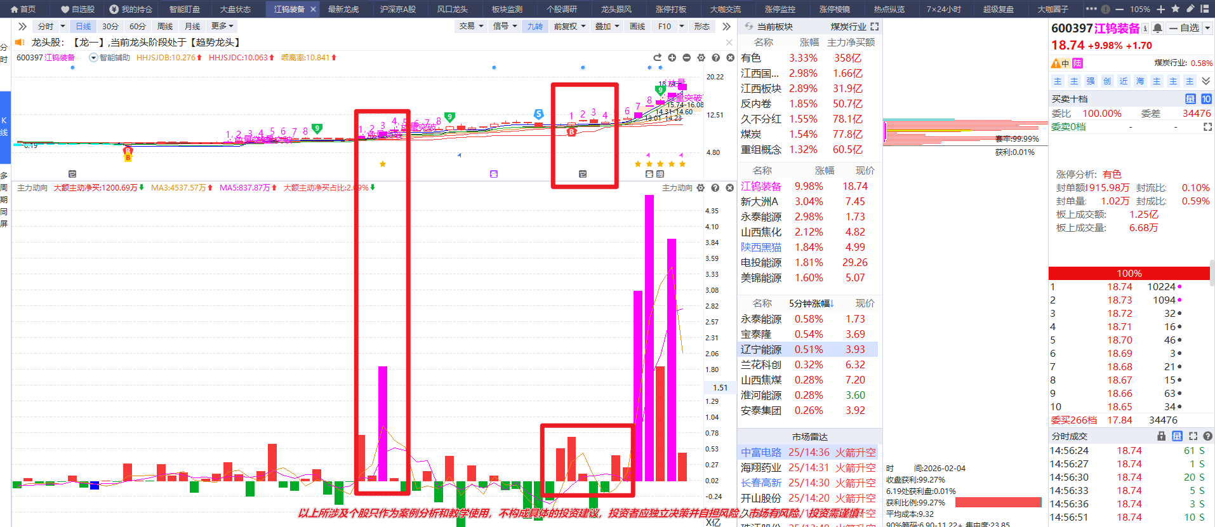The height and width of the screenshot is (527, 1215).
Task: Select the 30分 chart period
Action: [x=110, y=26]
